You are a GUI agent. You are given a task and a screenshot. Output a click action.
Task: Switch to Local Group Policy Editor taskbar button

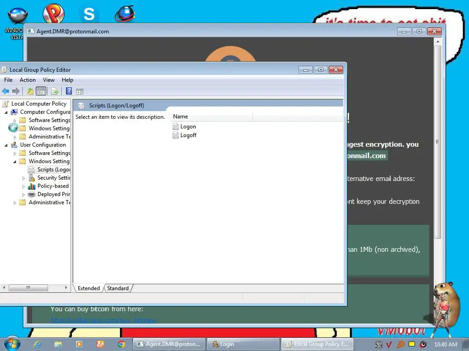pos(317,344)
